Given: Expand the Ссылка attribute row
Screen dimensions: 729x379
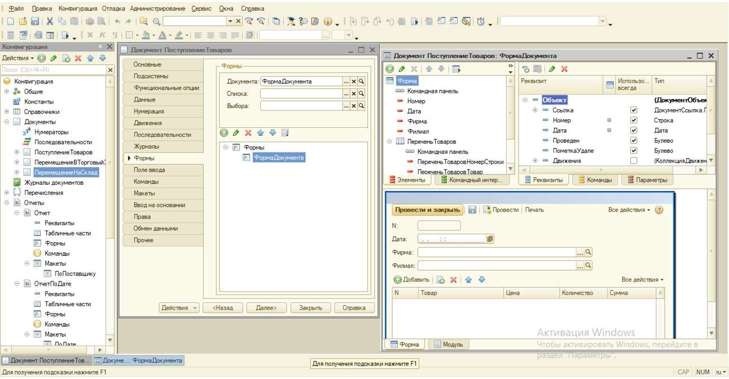Looking at the screenshot, I should 535,110.
